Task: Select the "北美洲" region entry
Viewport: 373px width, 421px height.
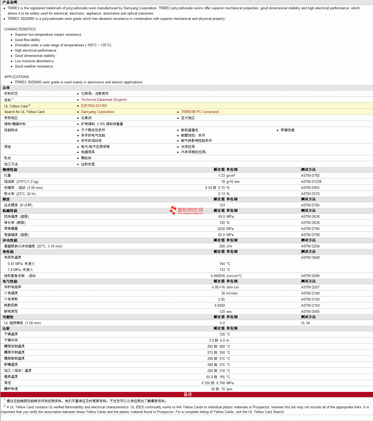Action: click(86, 118)
